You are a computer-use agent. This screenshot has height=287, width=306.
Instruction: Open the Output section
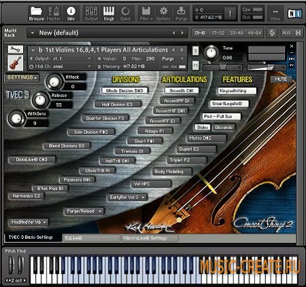point(91,14)
